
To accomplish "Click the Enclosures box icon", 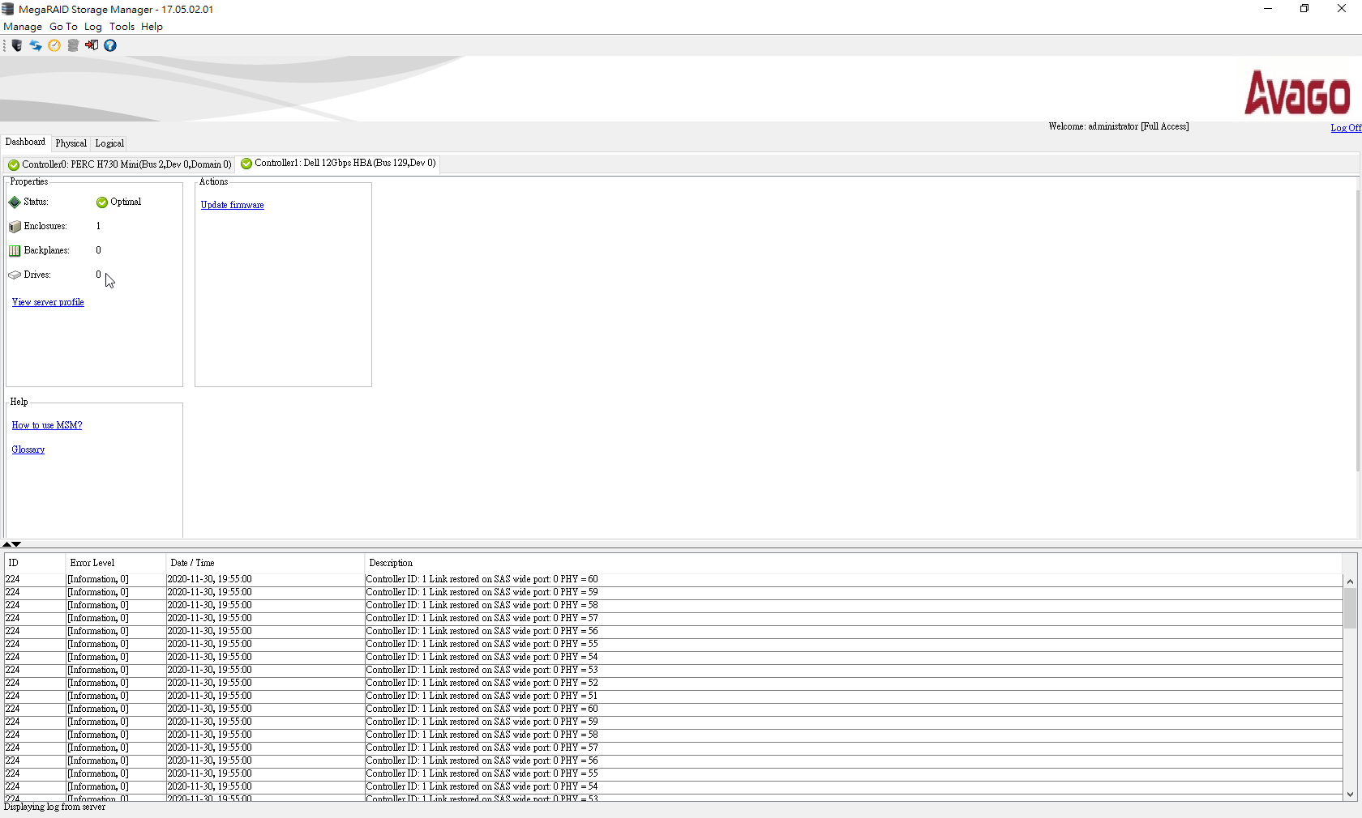I will 15,227.
